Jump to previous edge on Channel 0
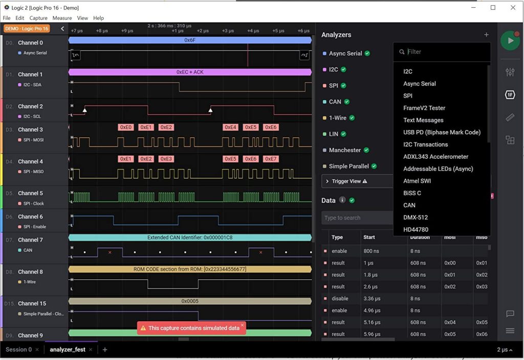 [x=76, y=55]
